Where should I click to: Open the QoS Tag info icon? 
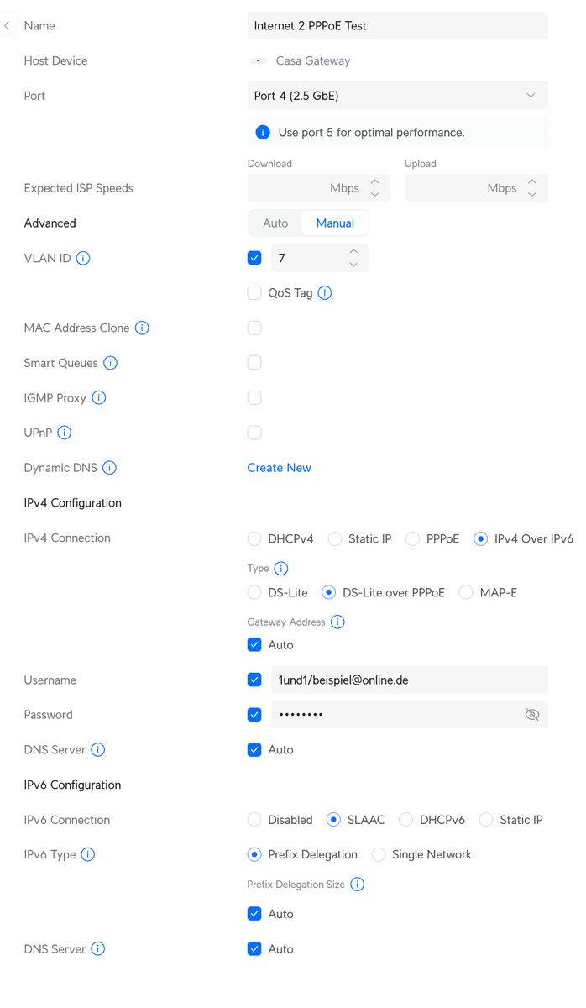coord(325,293)
